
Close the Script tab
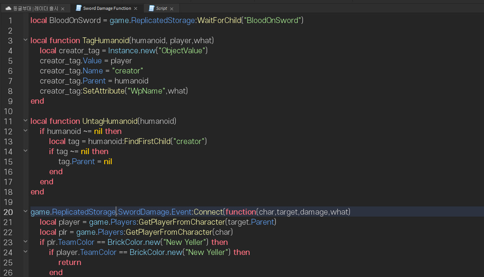(172, 8)
